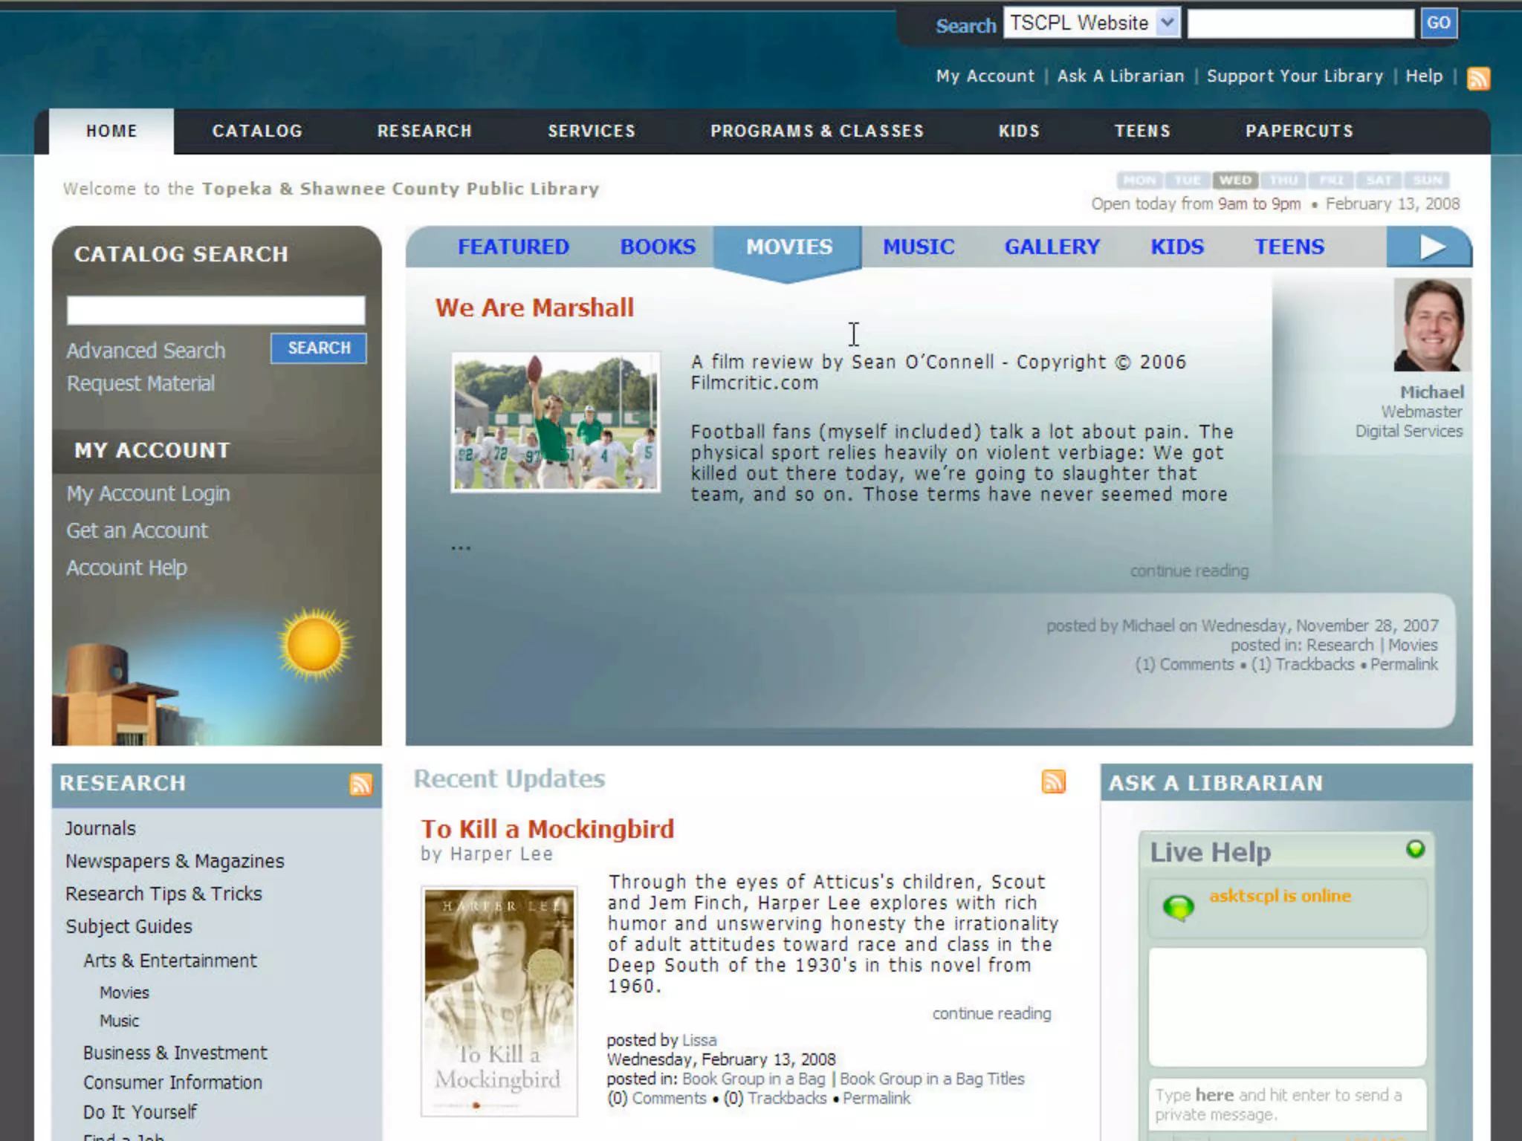Viewport: 1522px width, 1141px height.
Task: Select the WED day hours indicator
Action: [1235, 181]
